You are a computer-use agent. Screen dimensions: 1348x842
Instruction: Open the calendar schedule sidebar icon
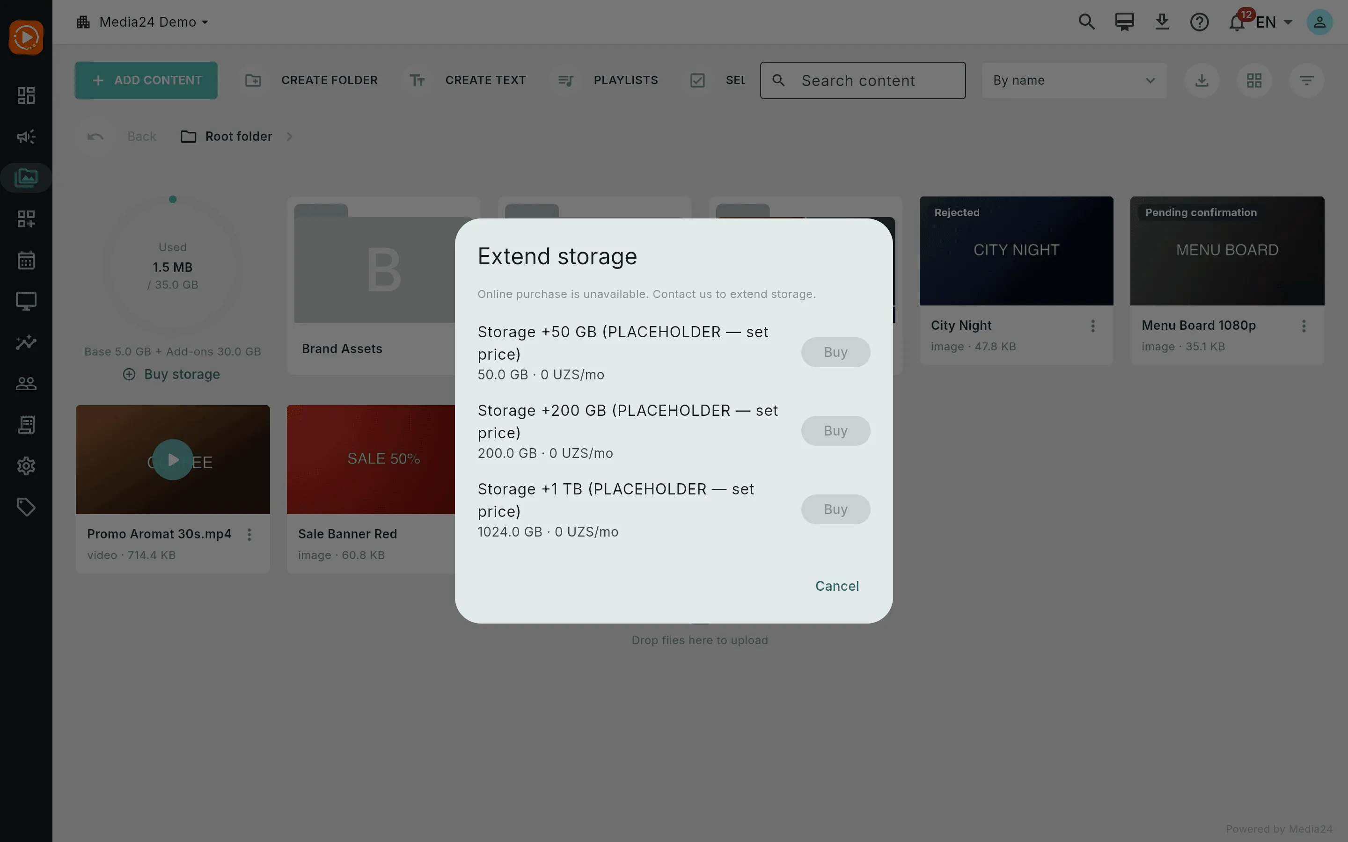26,260
